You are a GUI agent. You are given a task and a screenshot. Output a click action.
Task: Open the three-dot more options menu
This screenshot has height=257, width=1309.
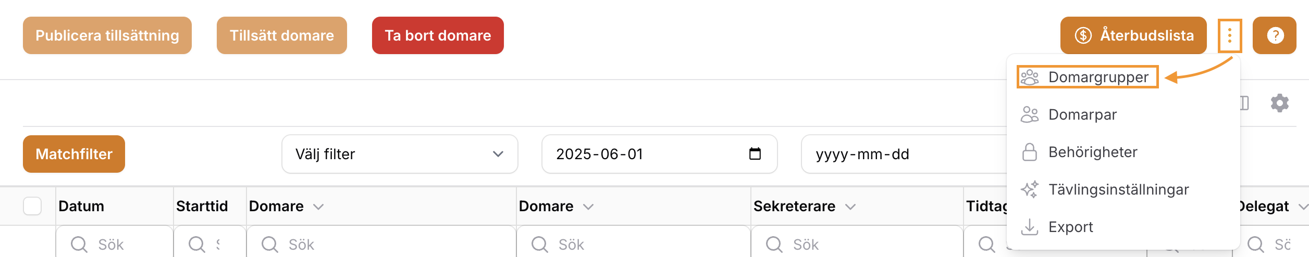click(x=1229, y=35)
